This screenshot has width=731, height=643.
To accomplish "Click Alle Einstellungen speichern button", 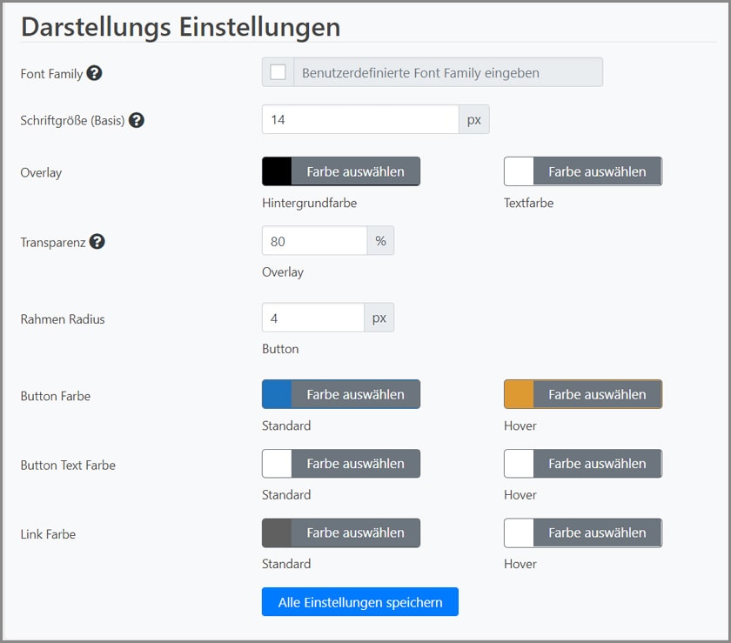I will click(359, 602).
